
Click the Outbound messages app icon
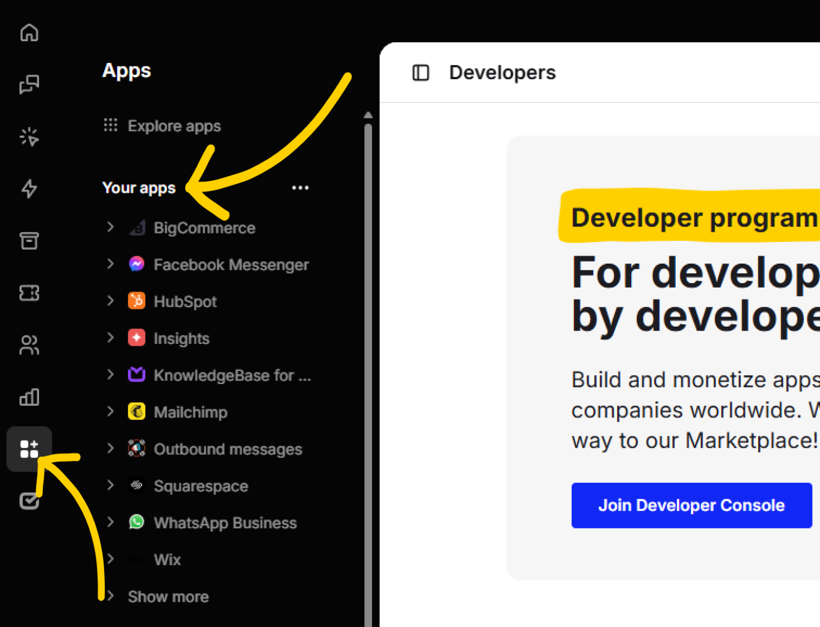click(x=136, y=448)
